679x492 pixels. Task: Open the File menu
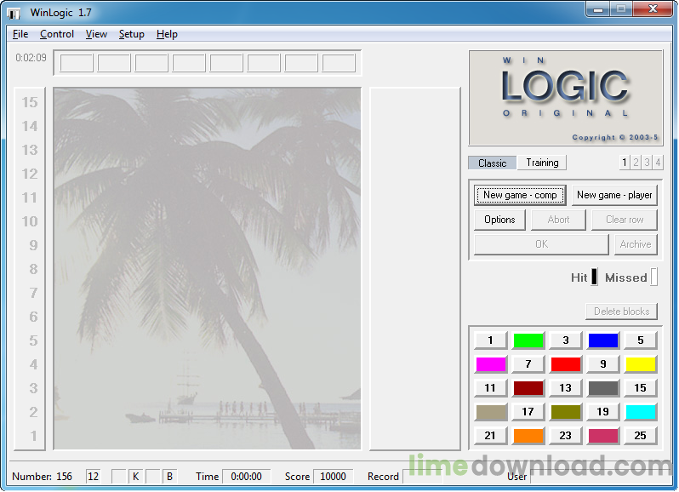pyautogui.click(x=20, y=34)
